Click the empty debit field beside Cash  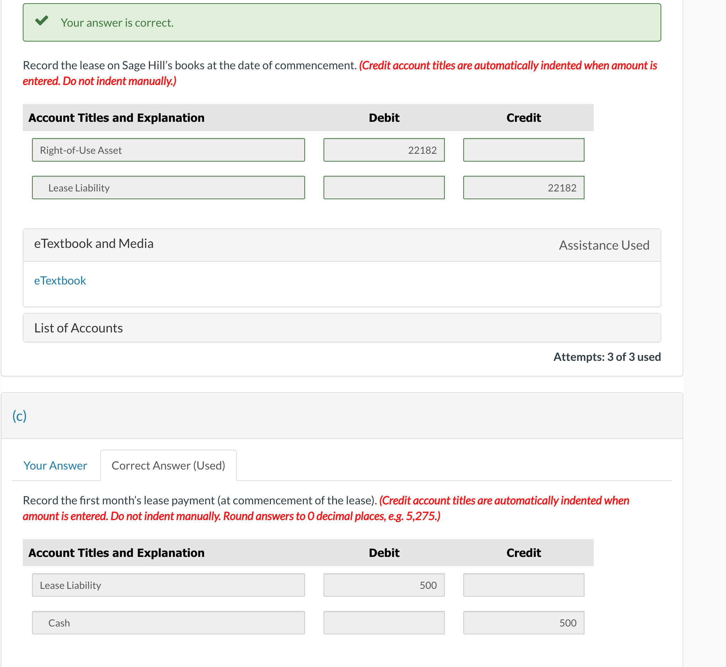(x=384, y=623)
